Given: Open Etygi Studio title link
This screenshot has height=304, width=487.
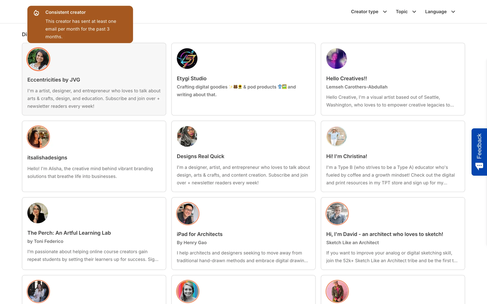Looking at the screenshot, I should click(x=192, y=79).
